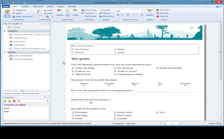Click the document vertical scrollbar
This screenshot has height=139, width=224.
pyautogui.click(x=220, y=52)
